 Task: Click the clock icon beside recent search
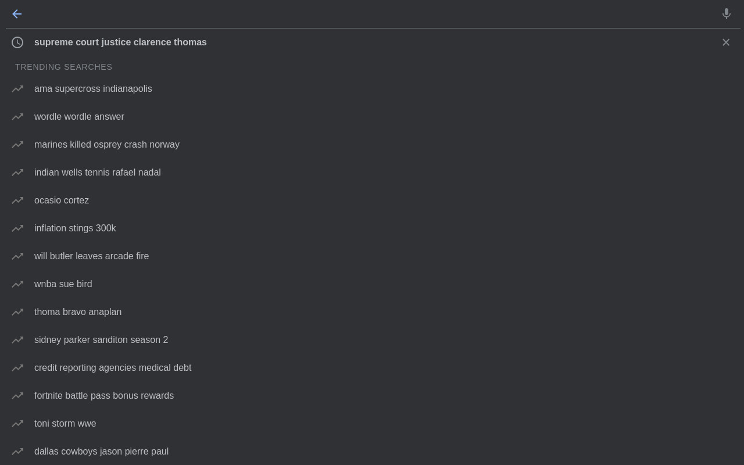click(x=17, y=42)
